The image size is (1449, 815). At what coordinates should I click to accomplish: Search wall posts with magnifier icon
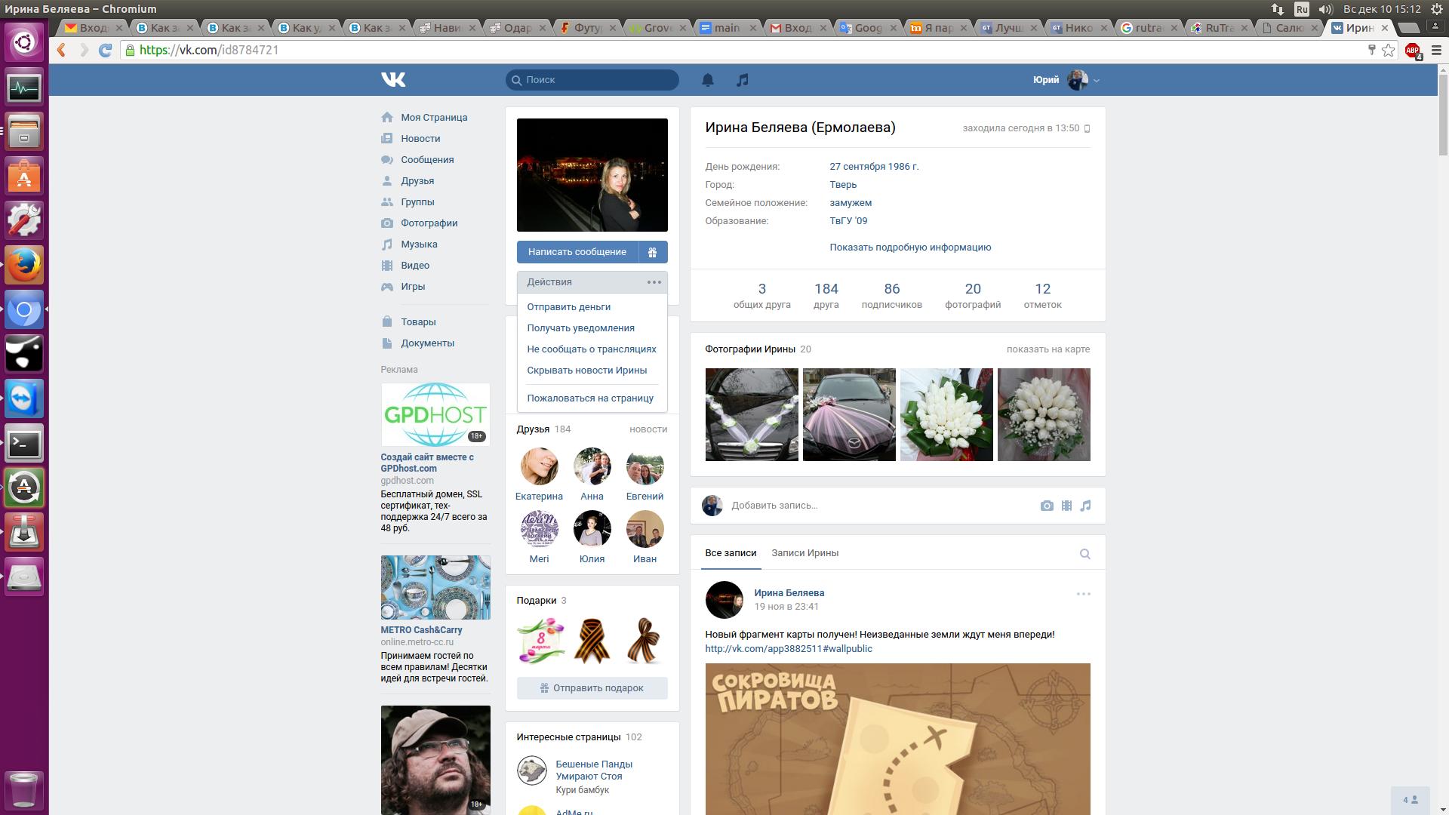(x=1084, y=554)
